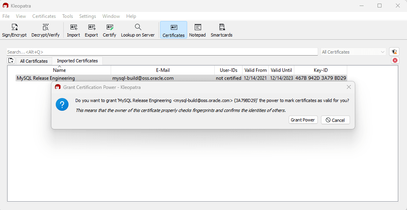407x210 pixels.
Task: Click the Key-ID 467B 942D 3A79 BD29
Action: tap(321, 78)
